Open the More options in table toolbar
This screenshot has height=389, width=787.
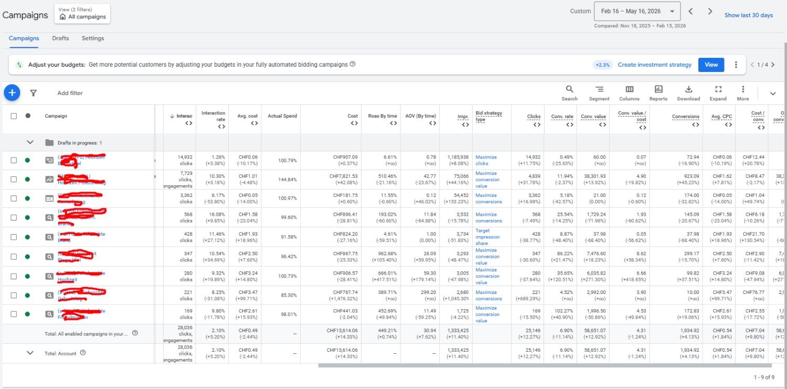[743, 93]
